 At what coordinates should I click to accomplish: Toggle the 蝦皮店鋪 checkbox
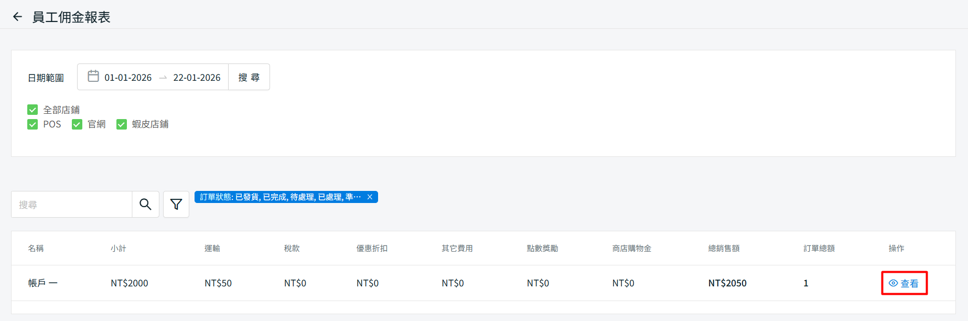coord(122,124)
